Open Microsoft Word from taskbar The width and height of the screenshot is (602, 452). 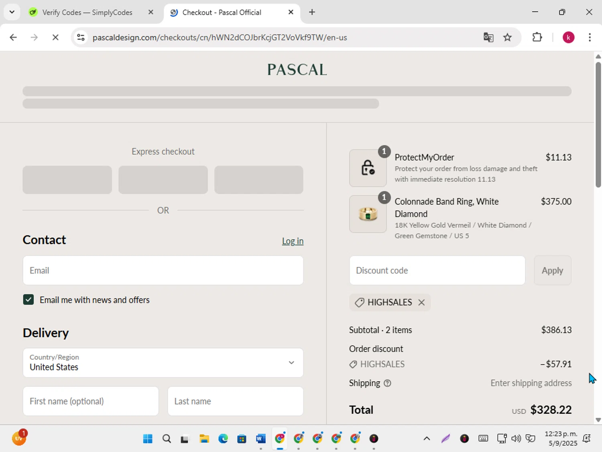pos(261,439)
